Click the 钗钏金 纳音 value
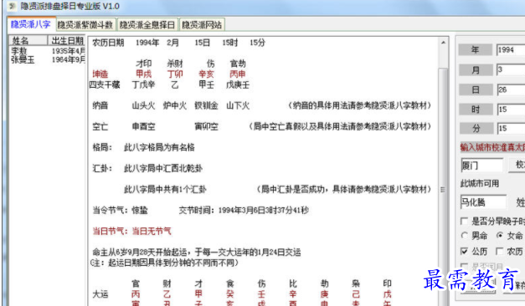Image resolution: width=525 pixels, height=306 pixels. click(206, 105)
